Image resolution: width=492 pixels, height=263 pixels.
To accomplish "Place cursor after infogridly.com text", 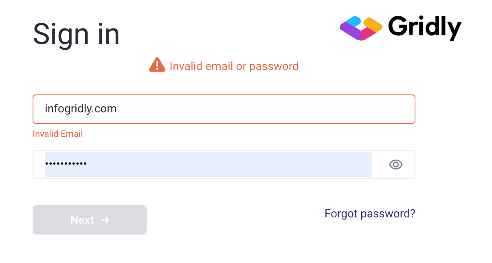I will pyautogui.click(x=118, y=109).
